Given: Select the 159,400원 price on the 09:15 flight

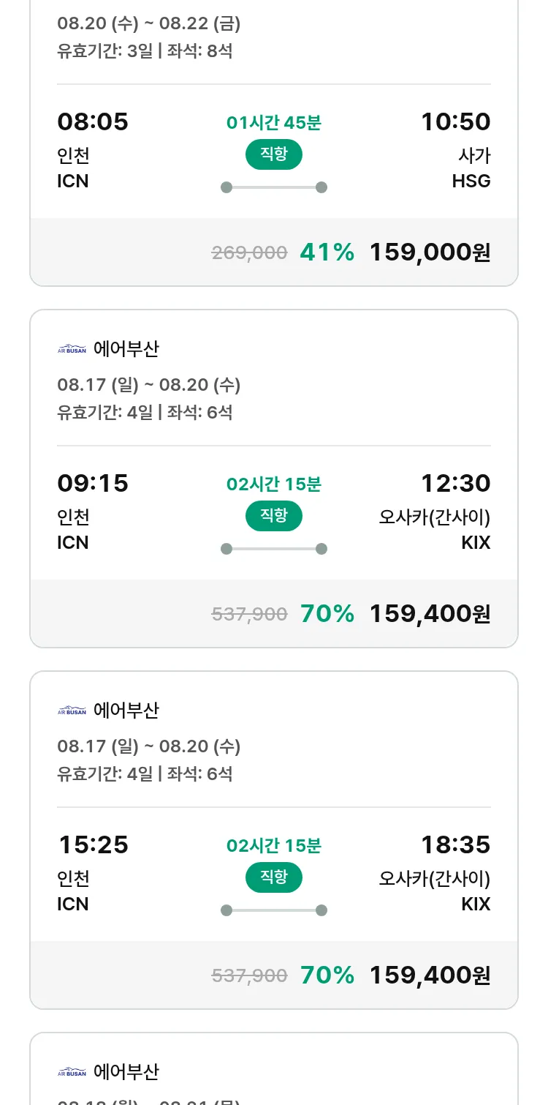Looking at the screenshot, I should pos(430,614).
